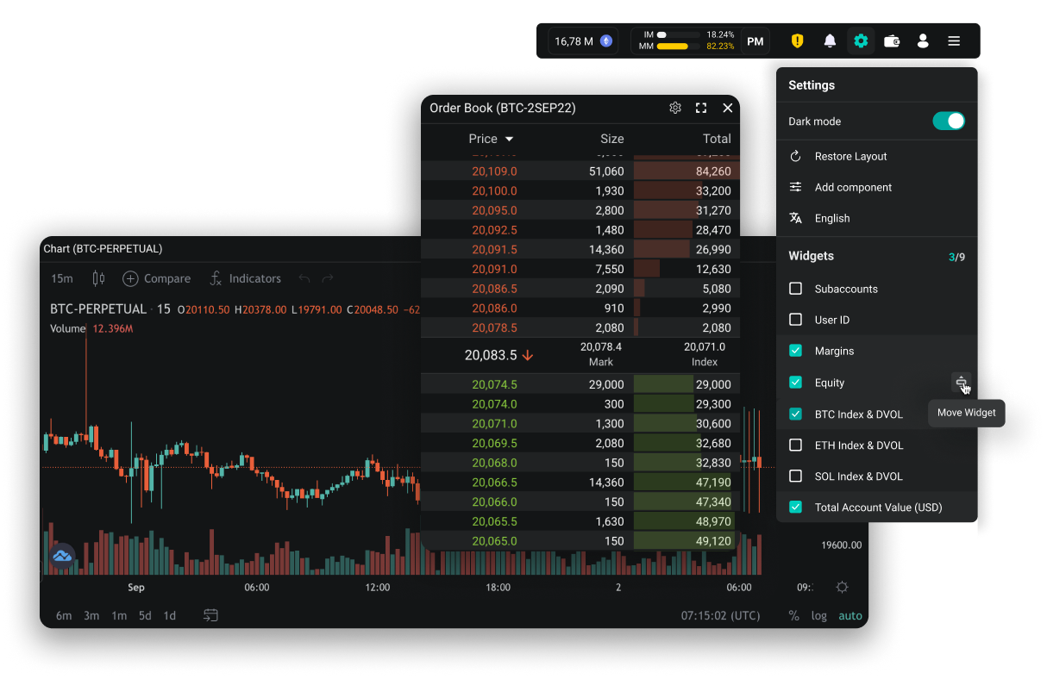Uncheck the Margins widget

point(796,351)
